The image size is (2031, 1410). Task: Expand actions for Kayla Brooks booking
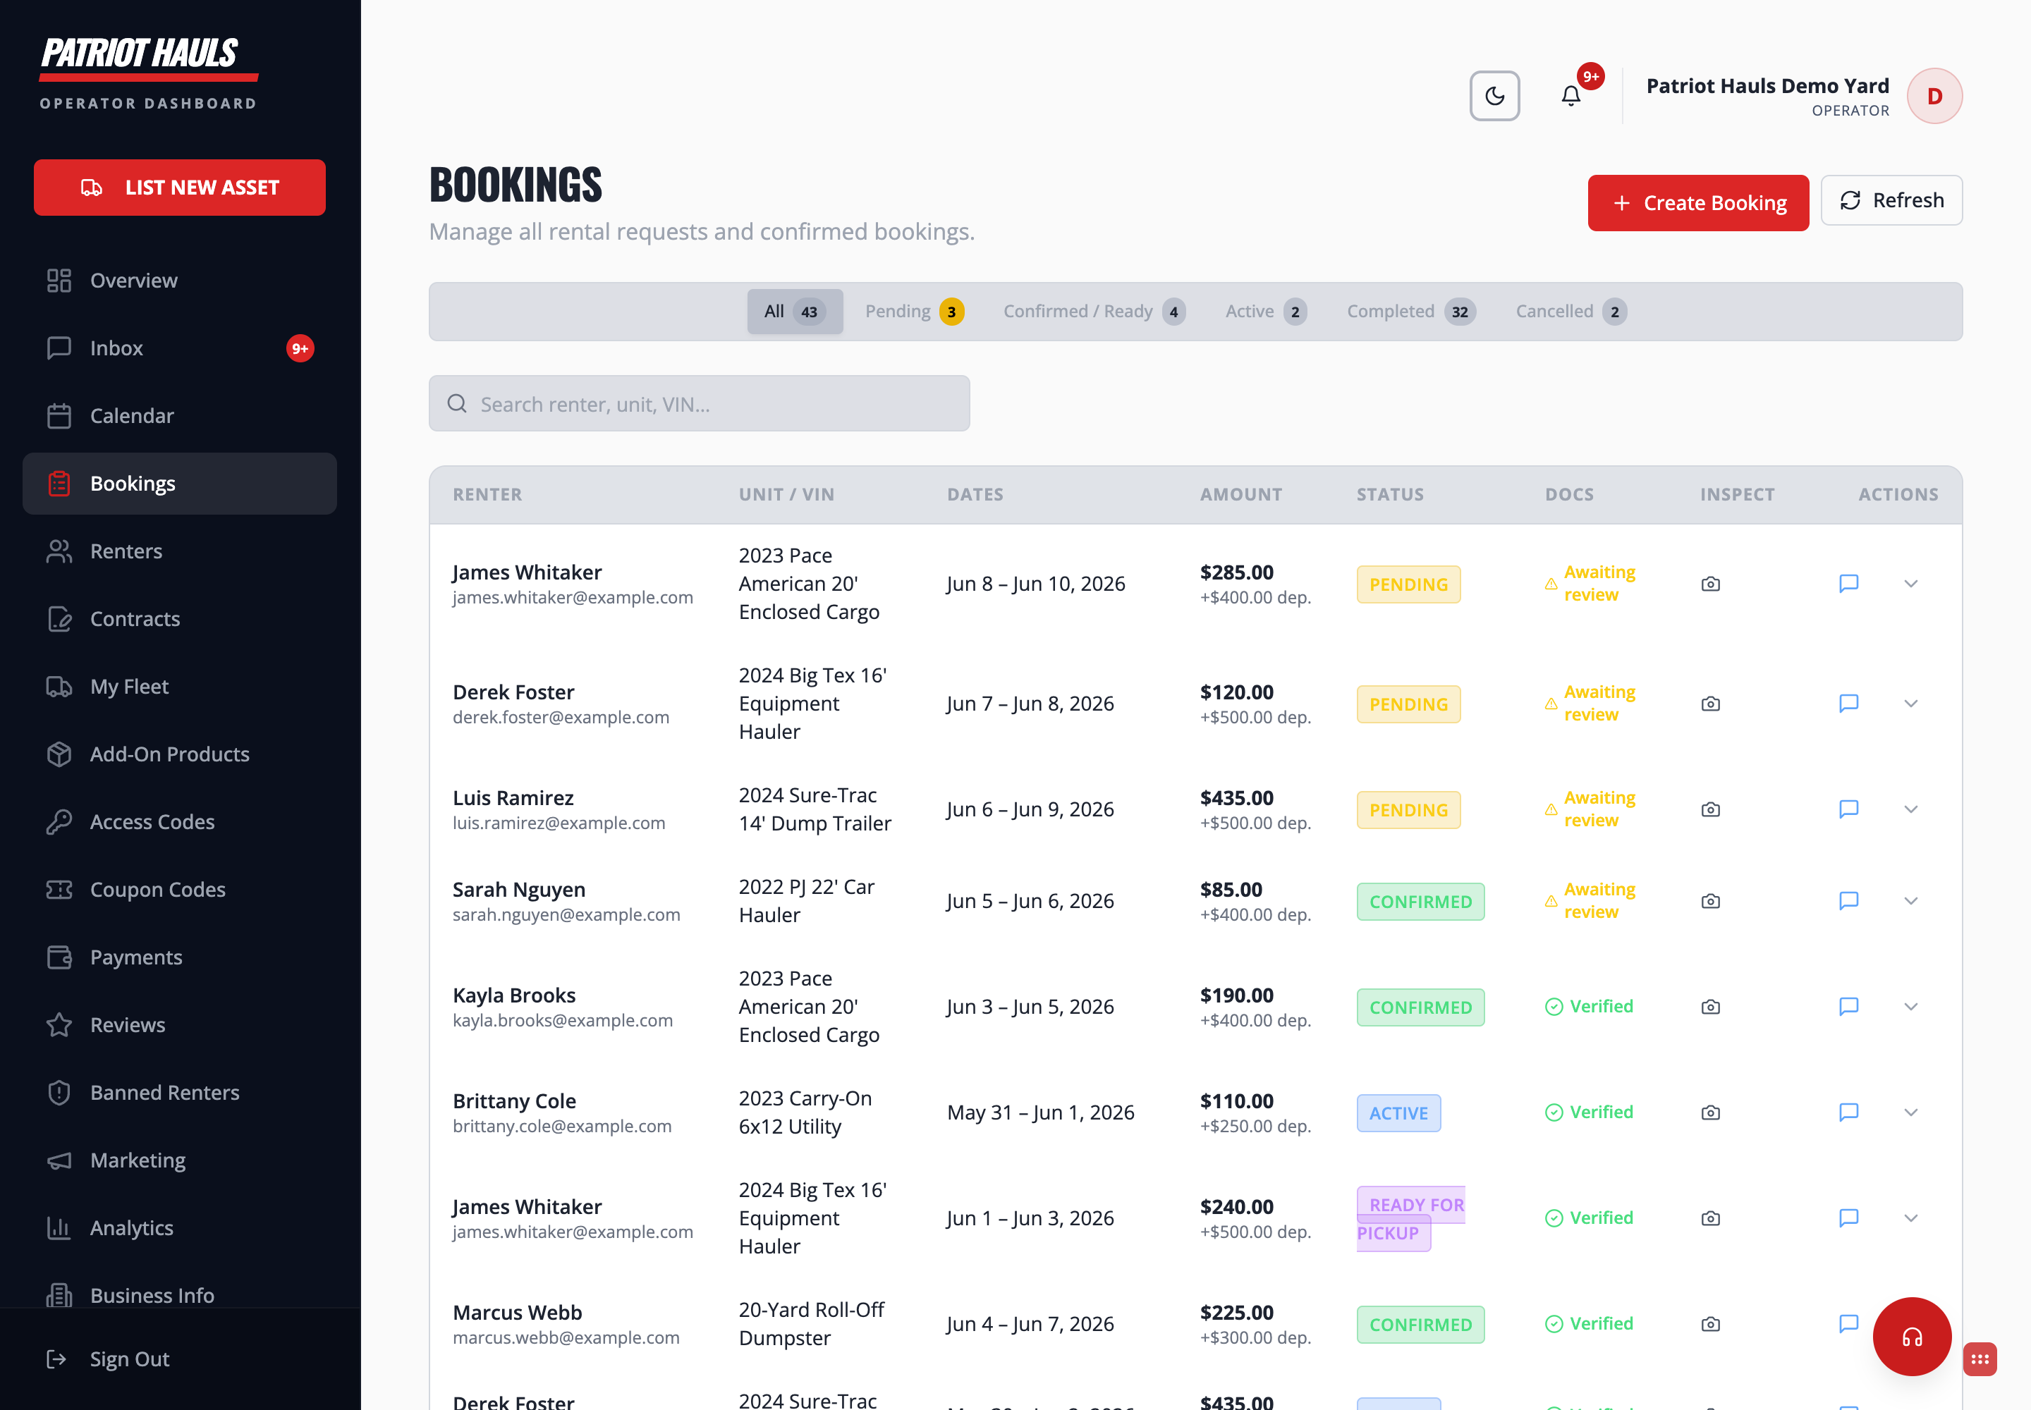tap(1910, 1007)
